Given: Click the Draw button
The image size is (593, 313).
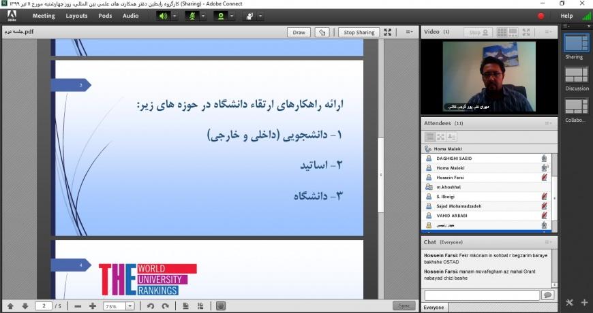Looking at the screenshot, I should (299, 32).
